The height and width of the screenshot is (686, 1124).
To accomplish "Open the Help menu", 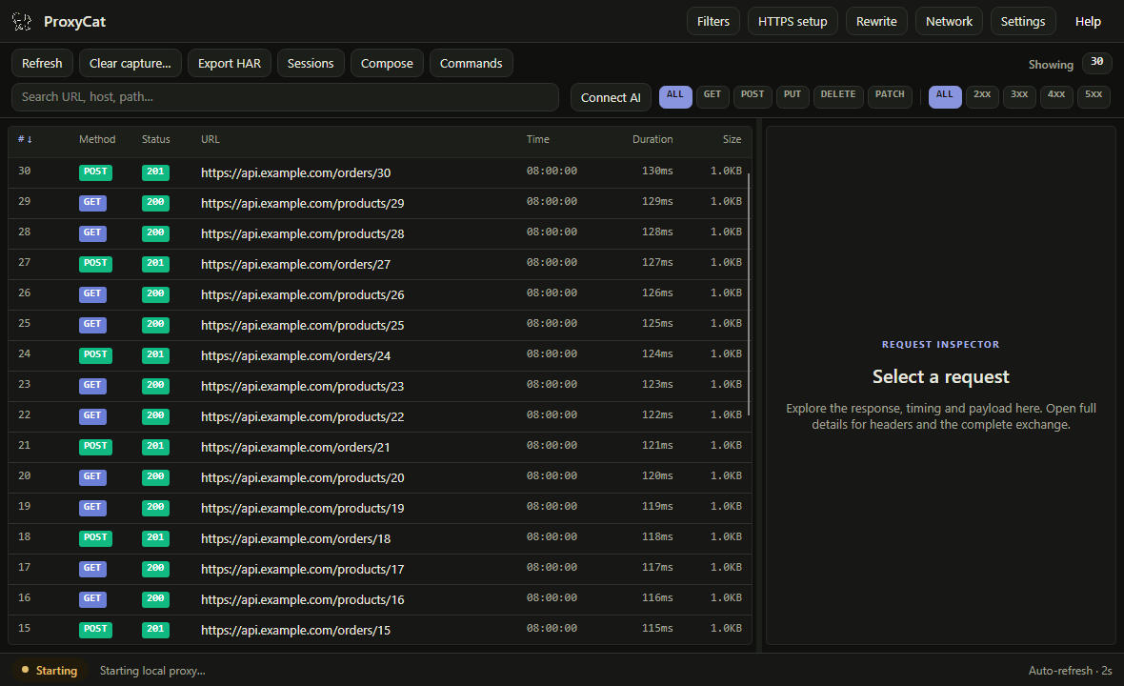I will tap(1088, 22).
